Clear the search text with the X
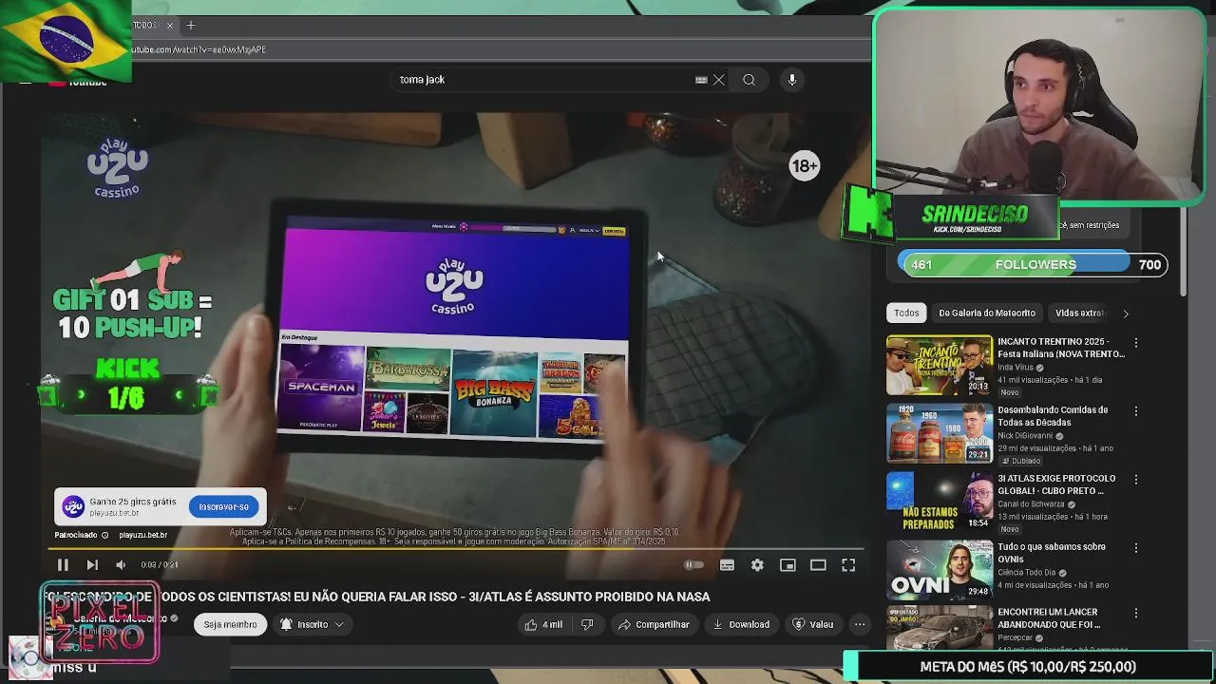Screen dimensions: 1216x684 click(719, 80)
